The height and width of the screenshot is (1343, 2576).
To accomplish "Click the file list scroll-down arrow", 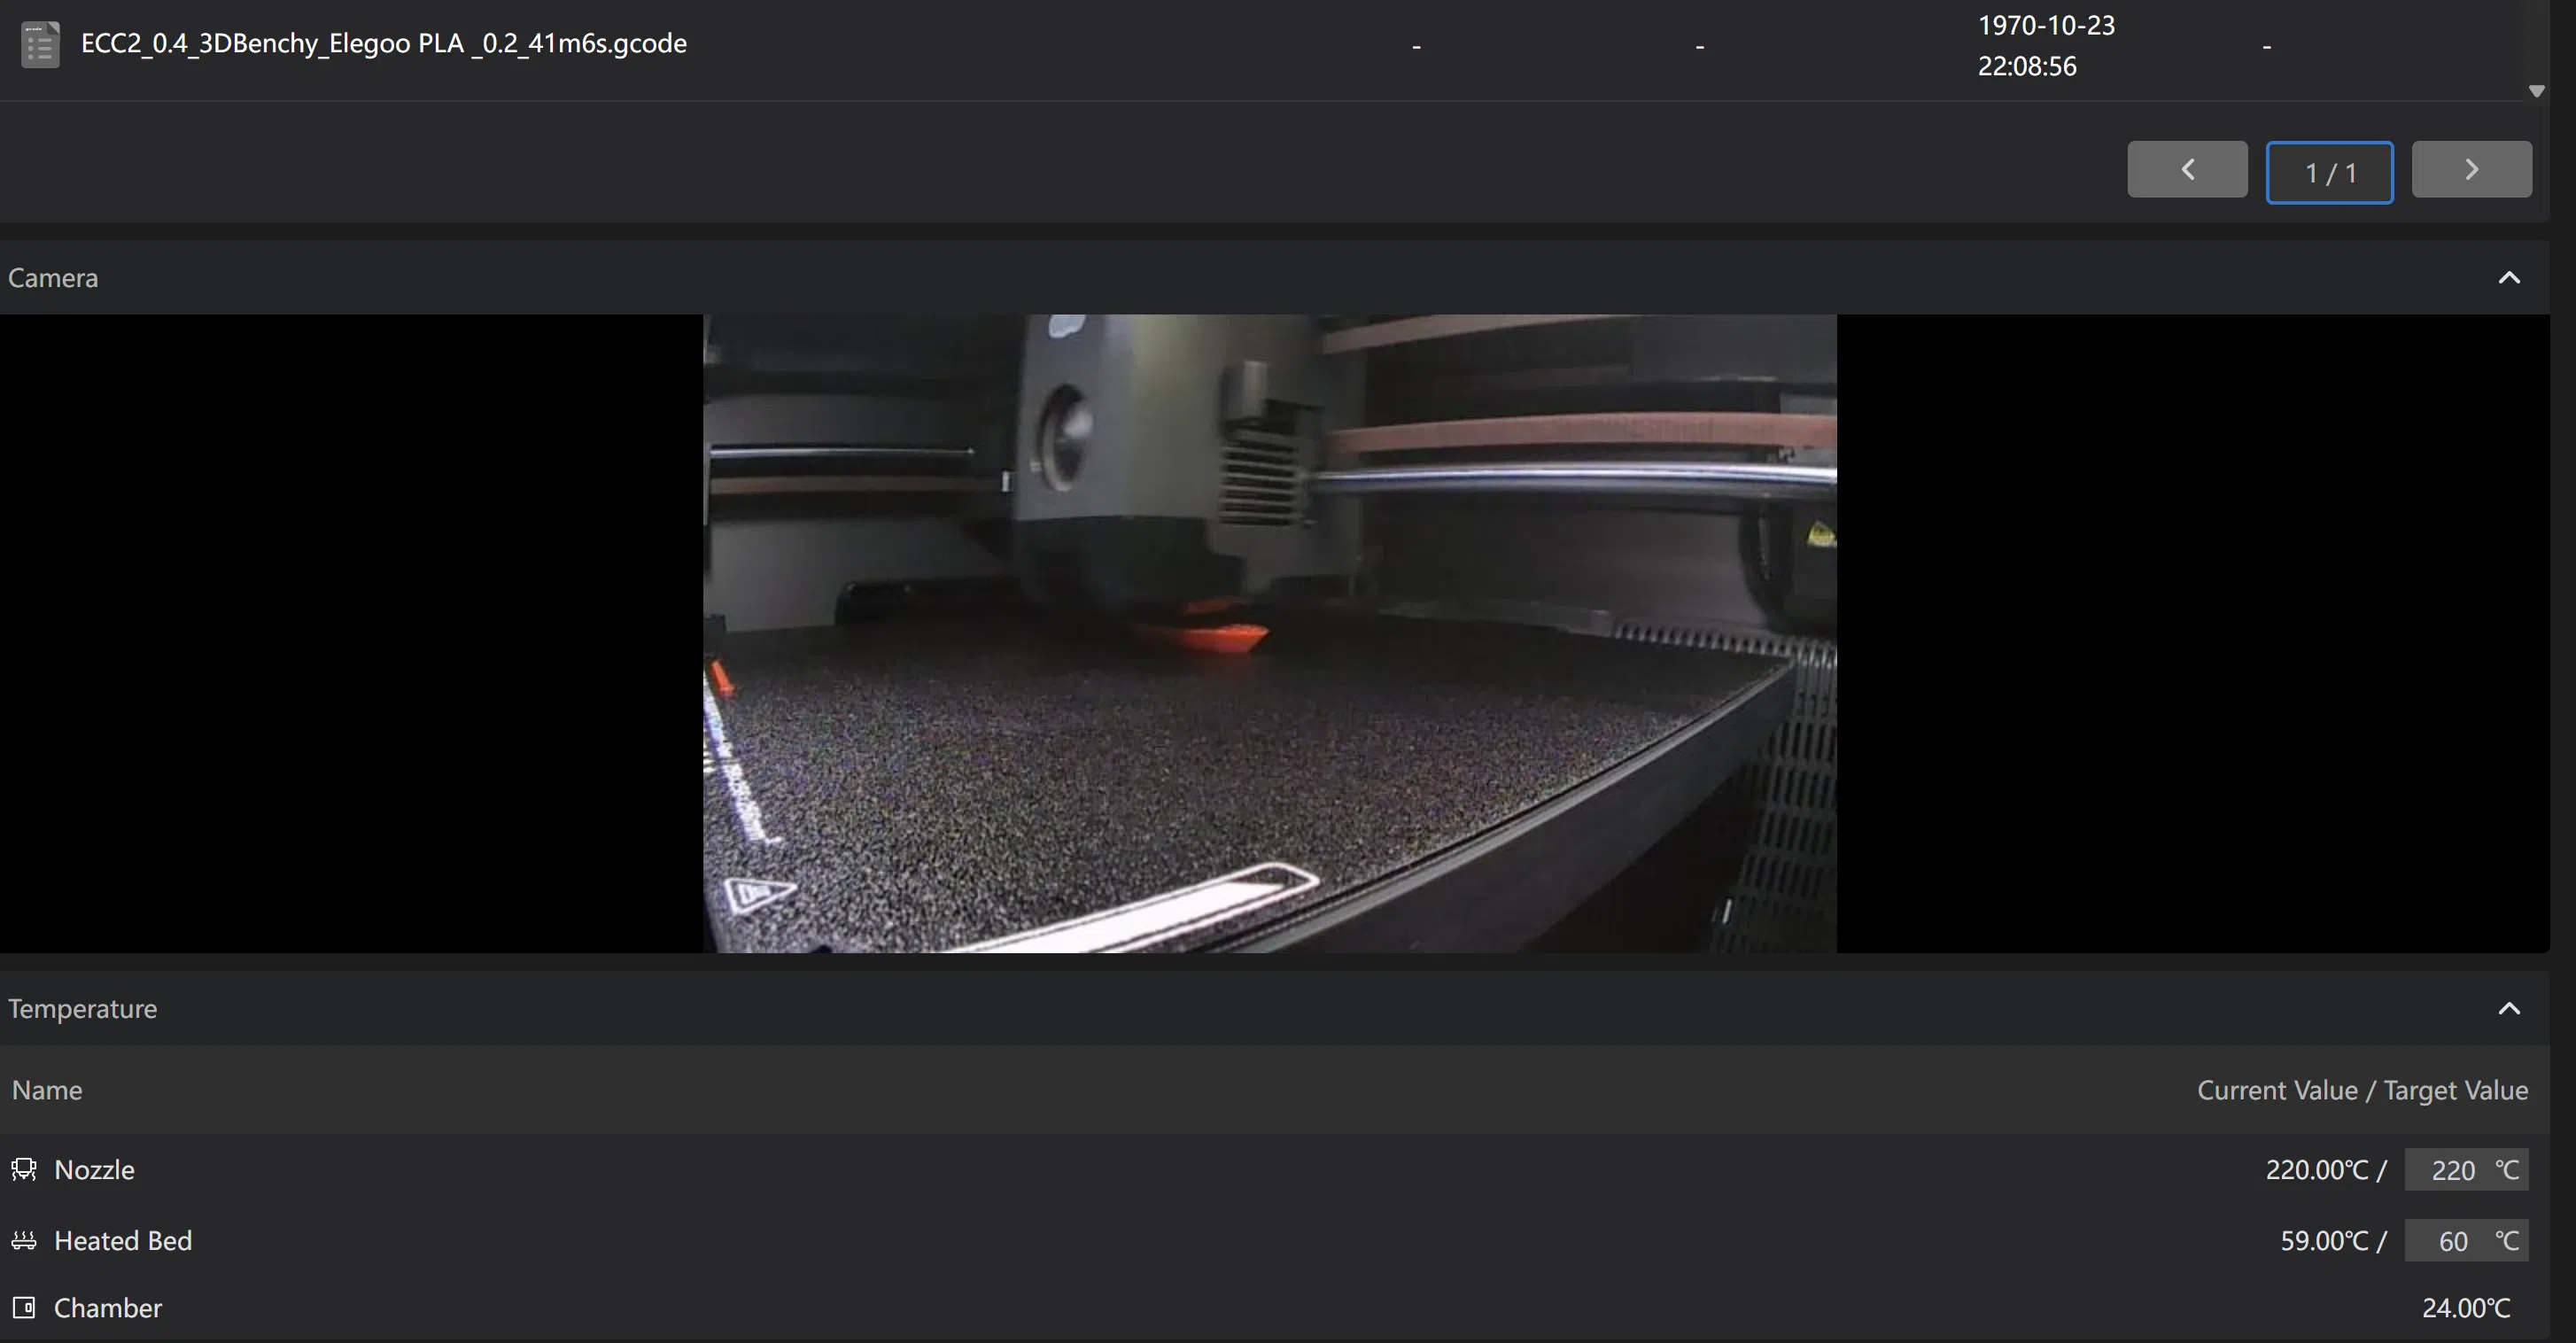I will (2536, 91).
